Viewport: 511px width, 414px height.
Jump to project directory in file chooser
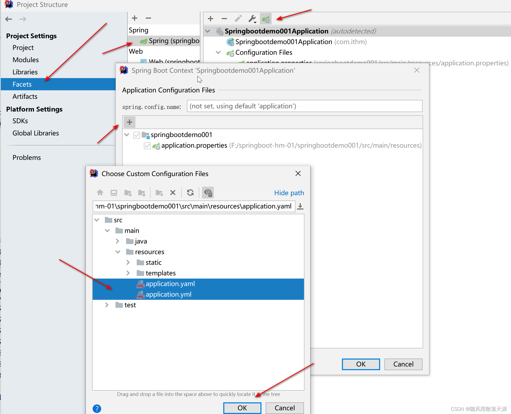click(x=128, y=193)
